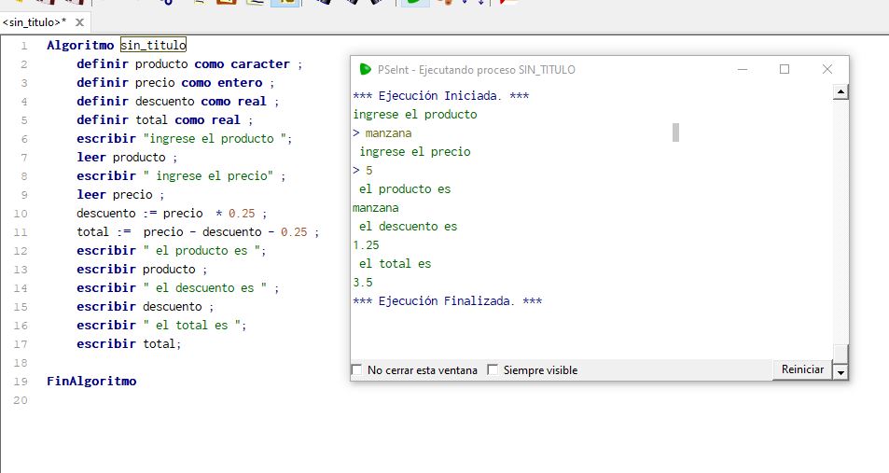Click the 'leer producto' statement in the code
The image size is (889, 473).
(x=121, y=158)
